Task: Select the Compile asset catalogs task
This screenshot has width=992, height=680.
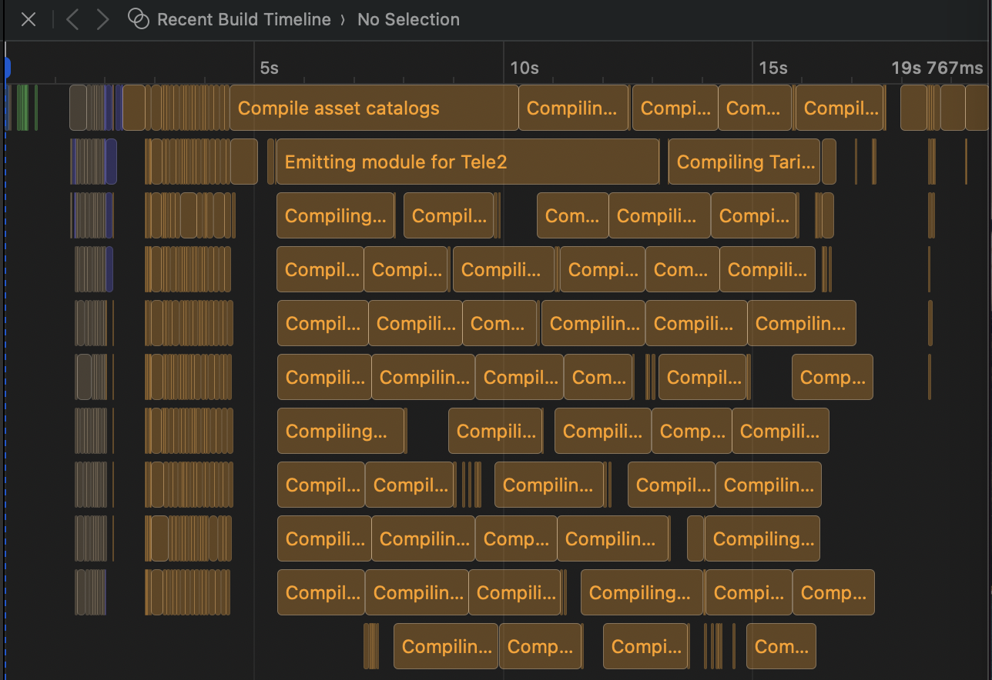Action: tap(374, 108)
